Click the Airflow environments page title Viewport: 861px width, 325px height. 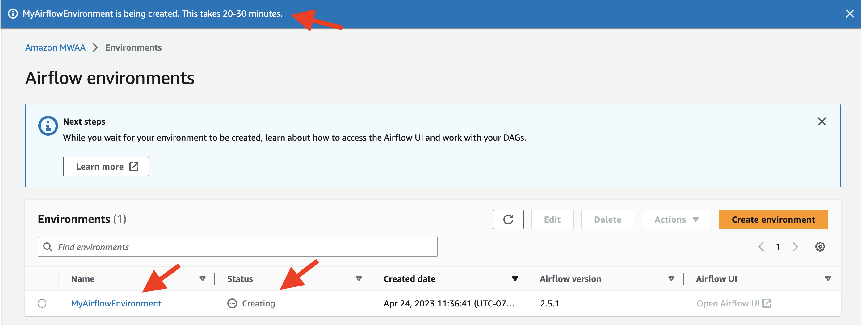tap(110, 78)
